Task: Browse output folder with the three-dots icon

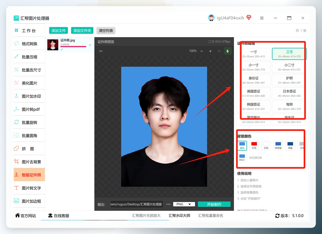Action: [168, 204]
